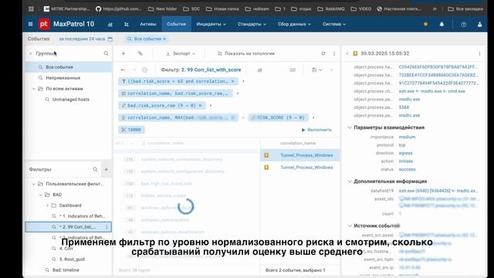This screenshot has height=278, width=494.
Task: Open calendar icon next to last 24 hours
Action: click(110, 39)
